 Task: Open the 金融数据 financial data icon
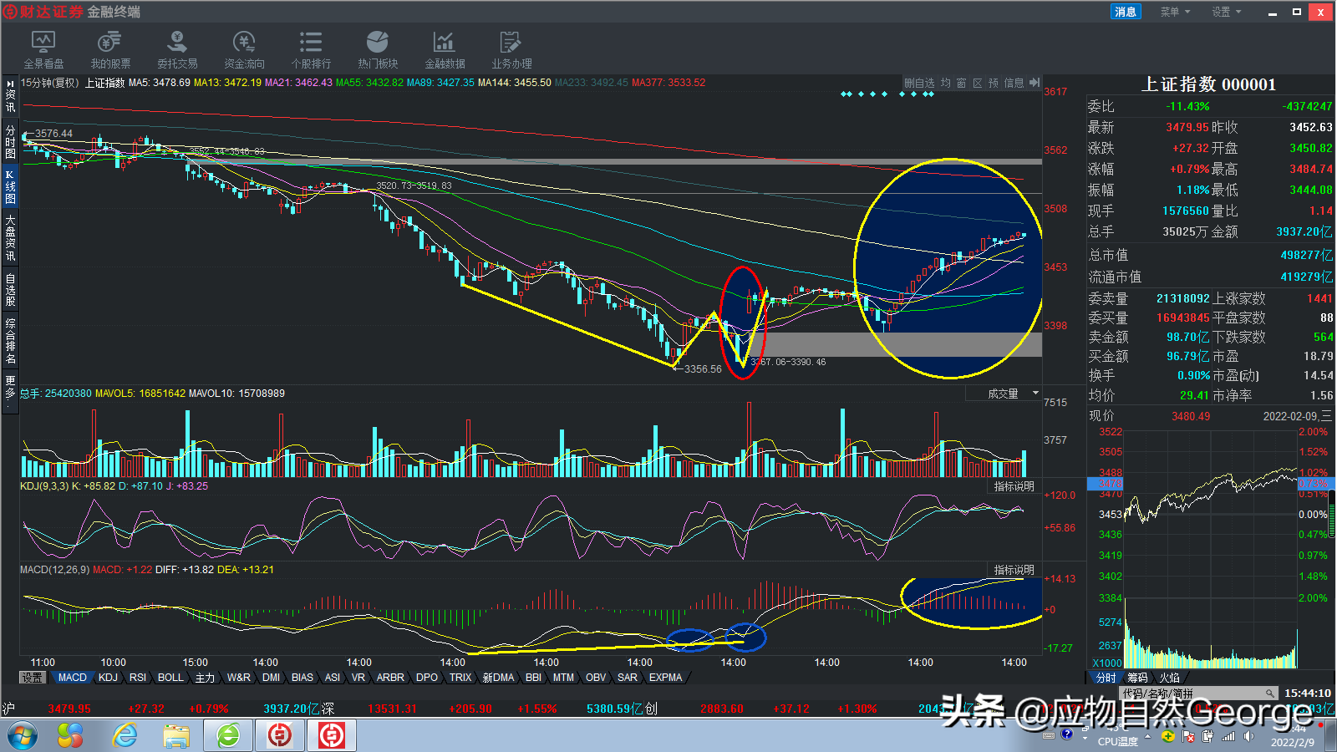[x=445, y=50]
